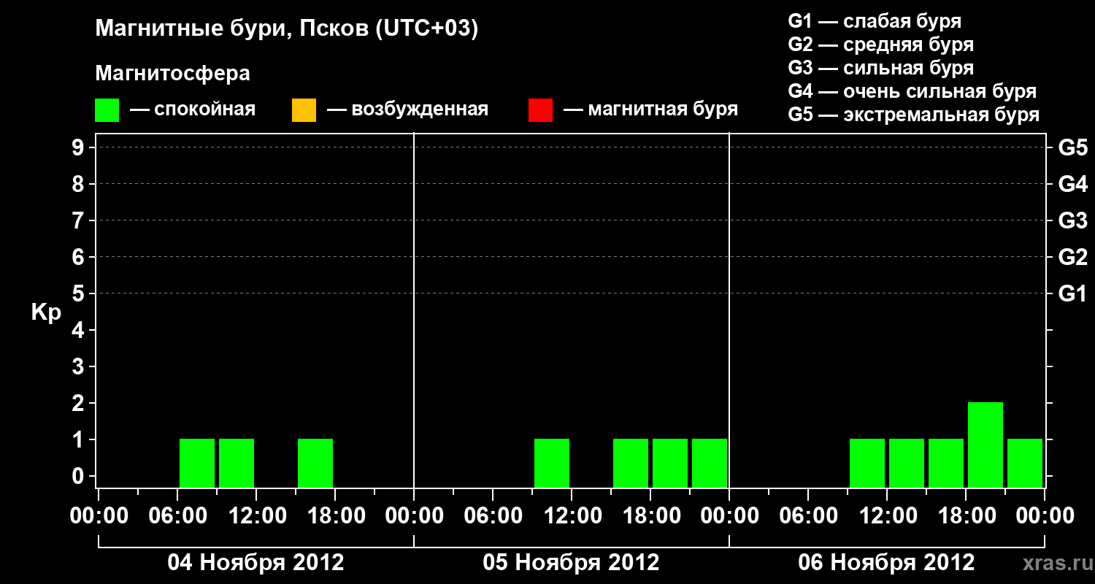Screen dimensions: 1095x584
Task: Click the '06 Ноября 2012' date label
Action: click(887, 563)
